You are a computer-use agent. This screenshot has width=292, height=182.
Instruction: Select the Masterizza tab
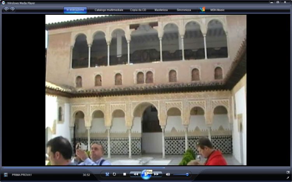161,10
